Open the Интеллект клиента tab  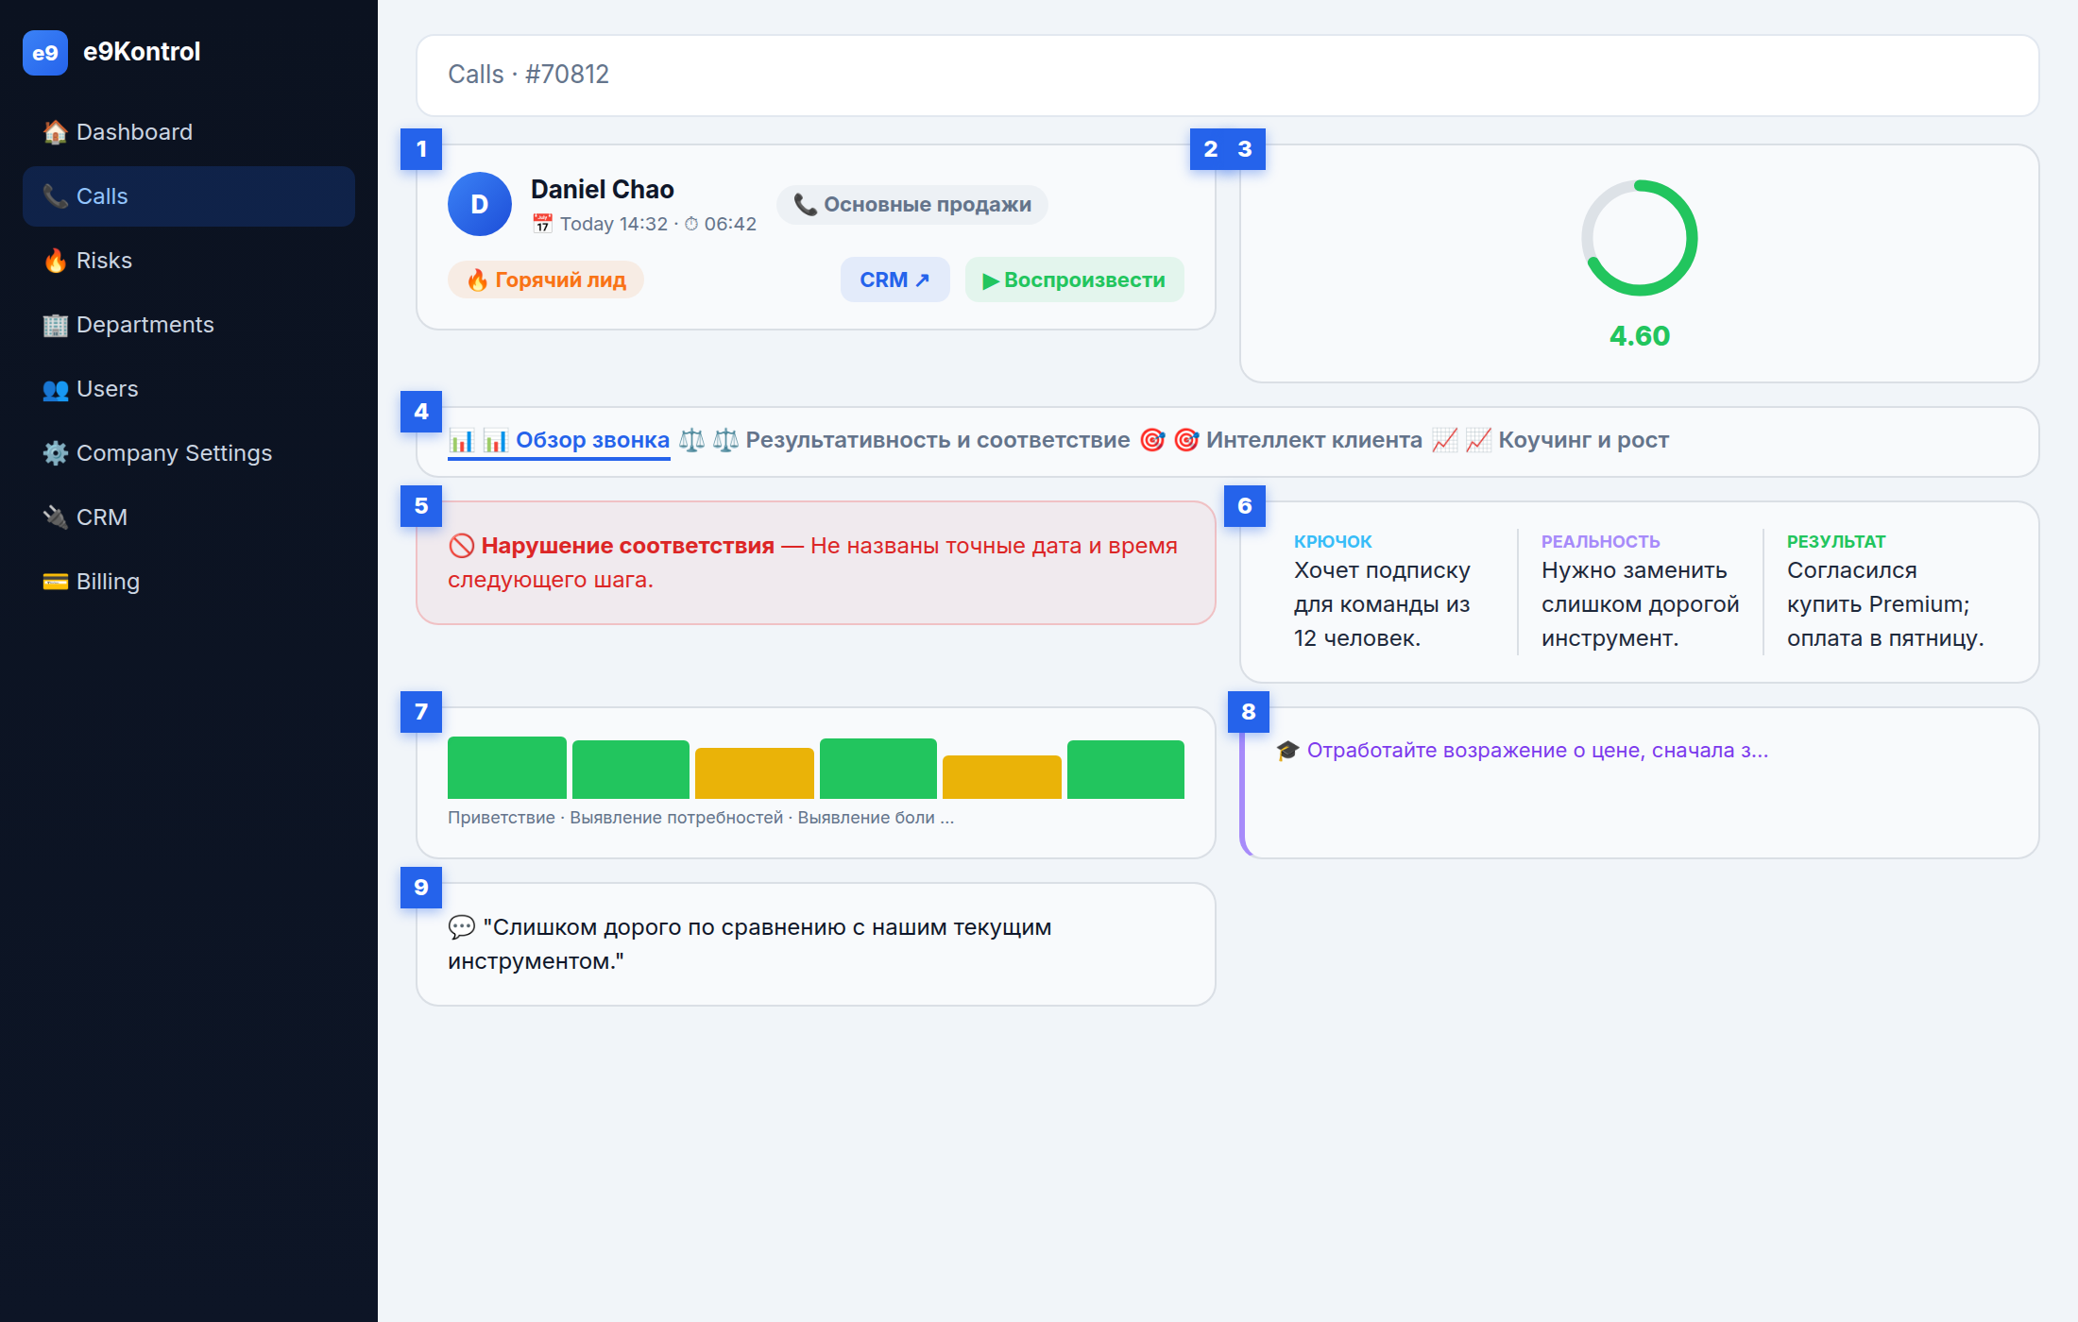[1281, 440]
